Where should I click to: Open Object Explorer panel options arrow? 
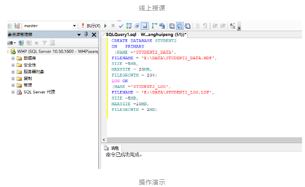pos(79,35)
